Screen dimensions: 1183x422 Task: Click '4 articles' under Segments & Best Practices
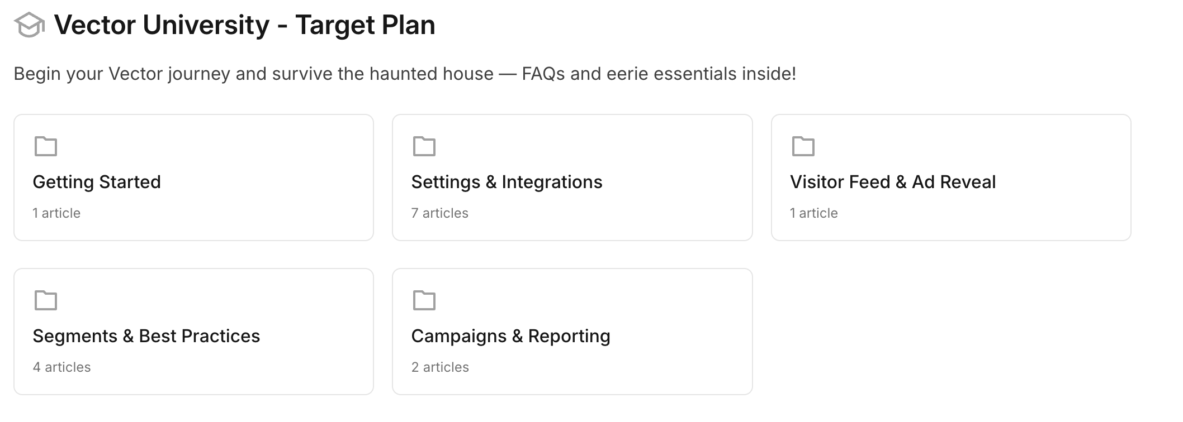tap(61, 367)
